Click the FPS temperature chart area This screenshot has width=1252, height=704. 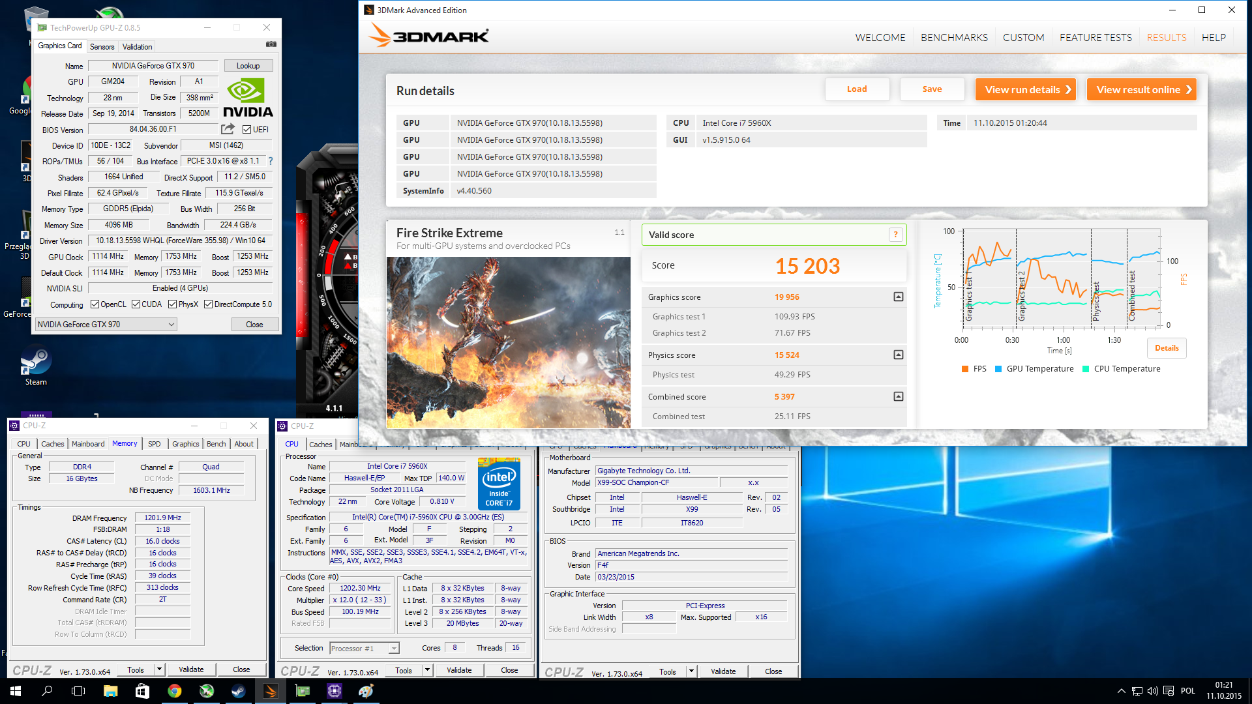tap(1062, 277)
